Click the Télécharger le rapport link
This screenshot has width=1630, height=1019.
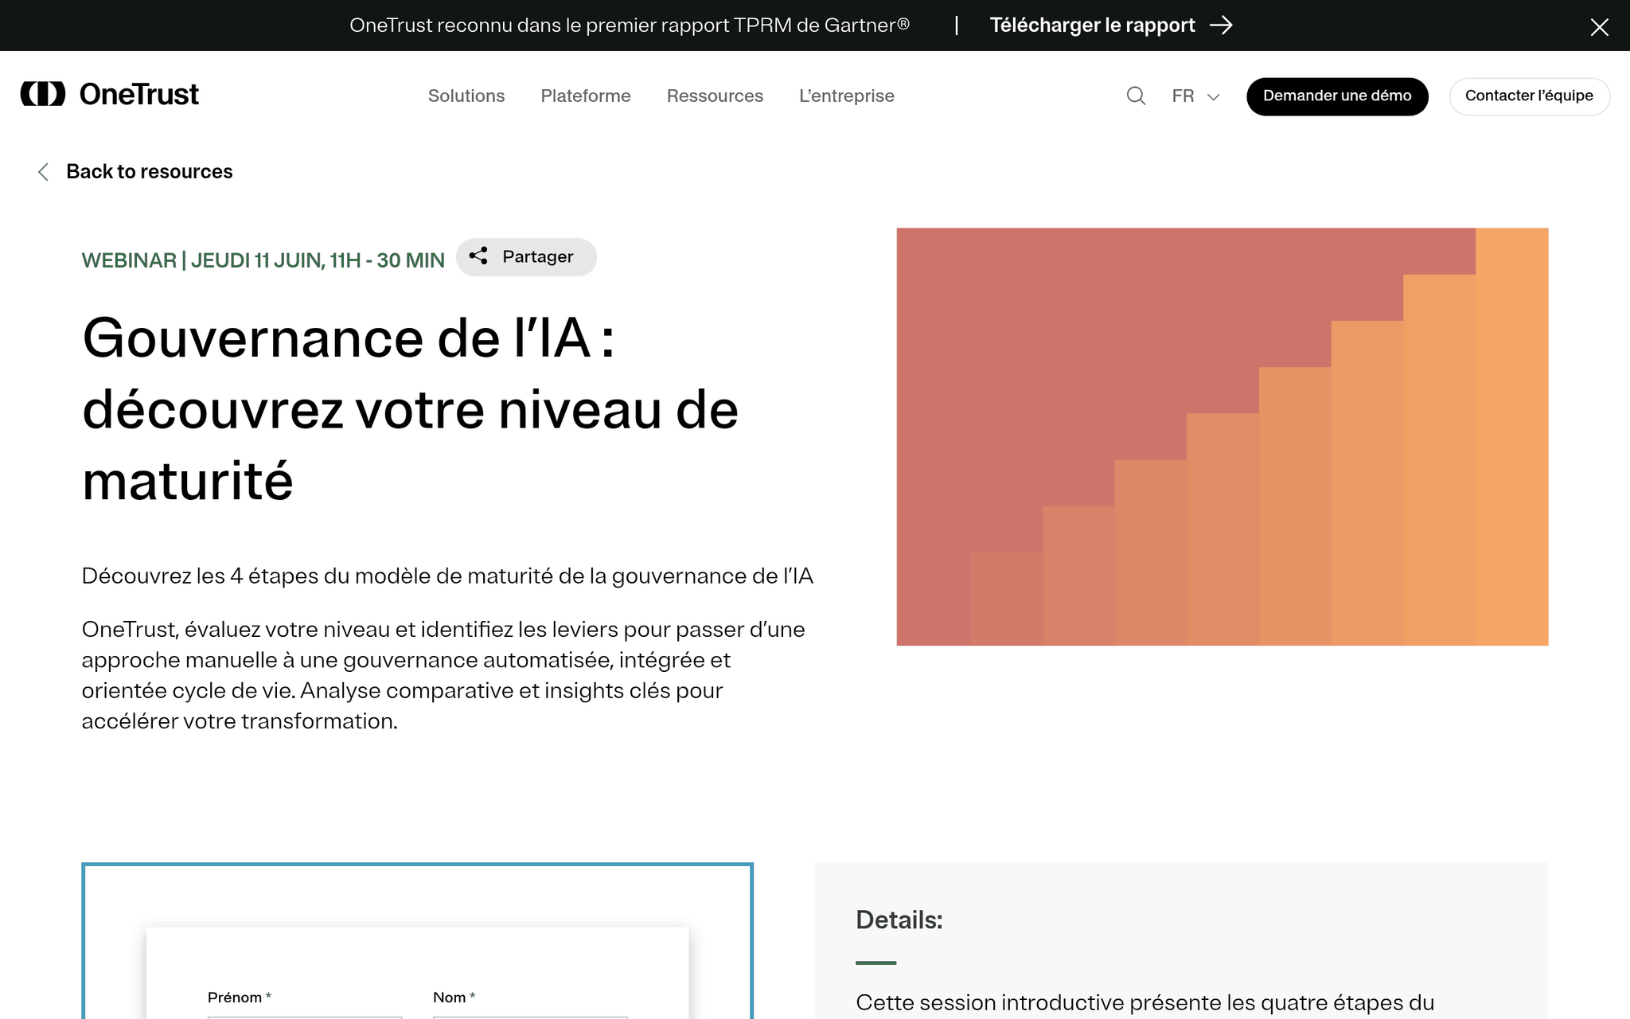1092,25
